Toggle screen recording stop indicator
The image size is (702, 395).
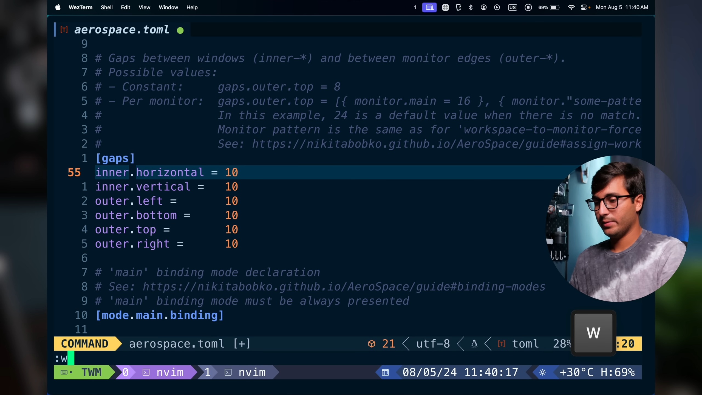[x=528, y=7]
